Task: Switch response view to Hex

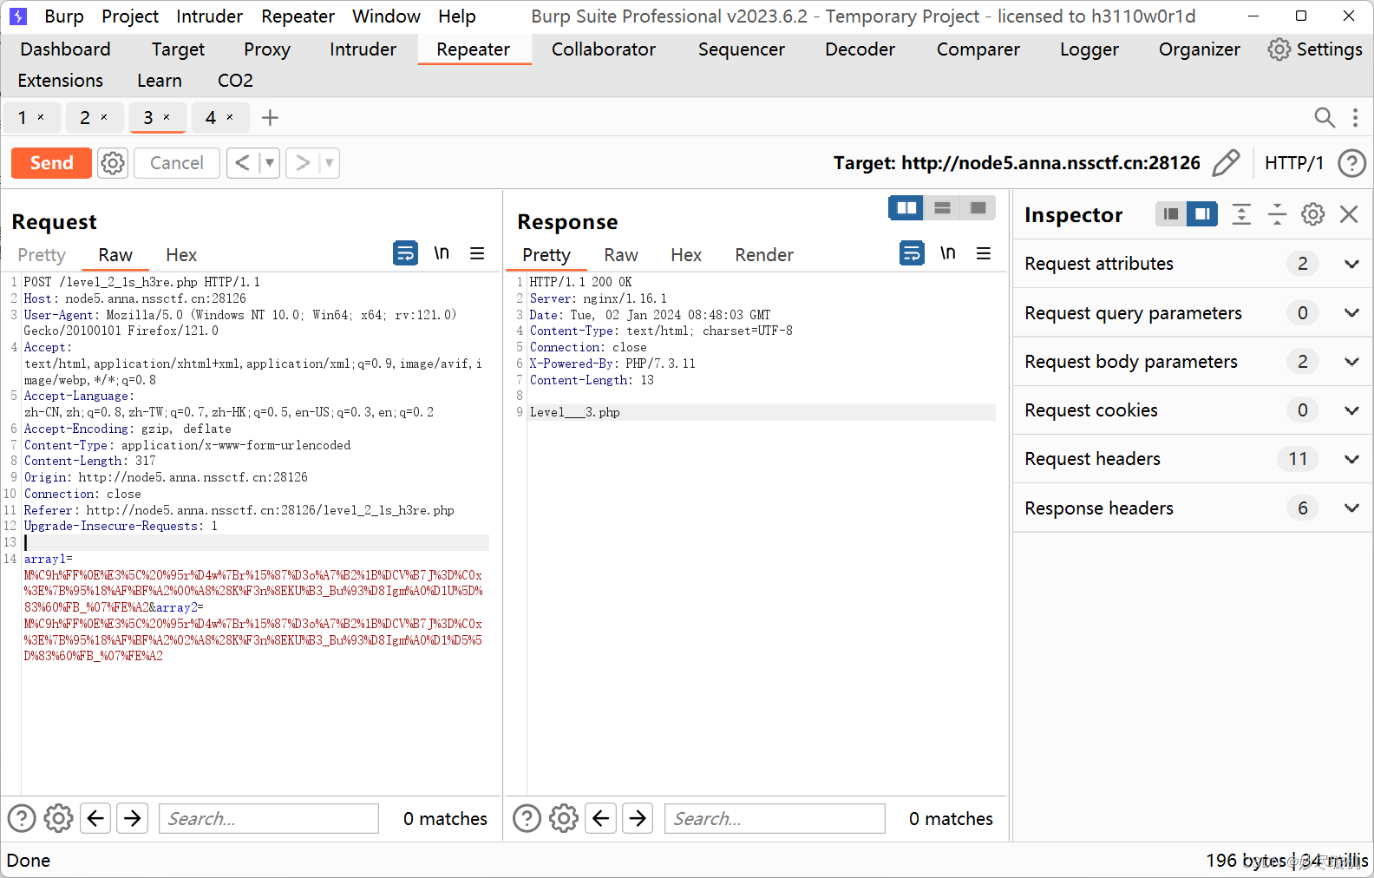Action: coord(686,255)
